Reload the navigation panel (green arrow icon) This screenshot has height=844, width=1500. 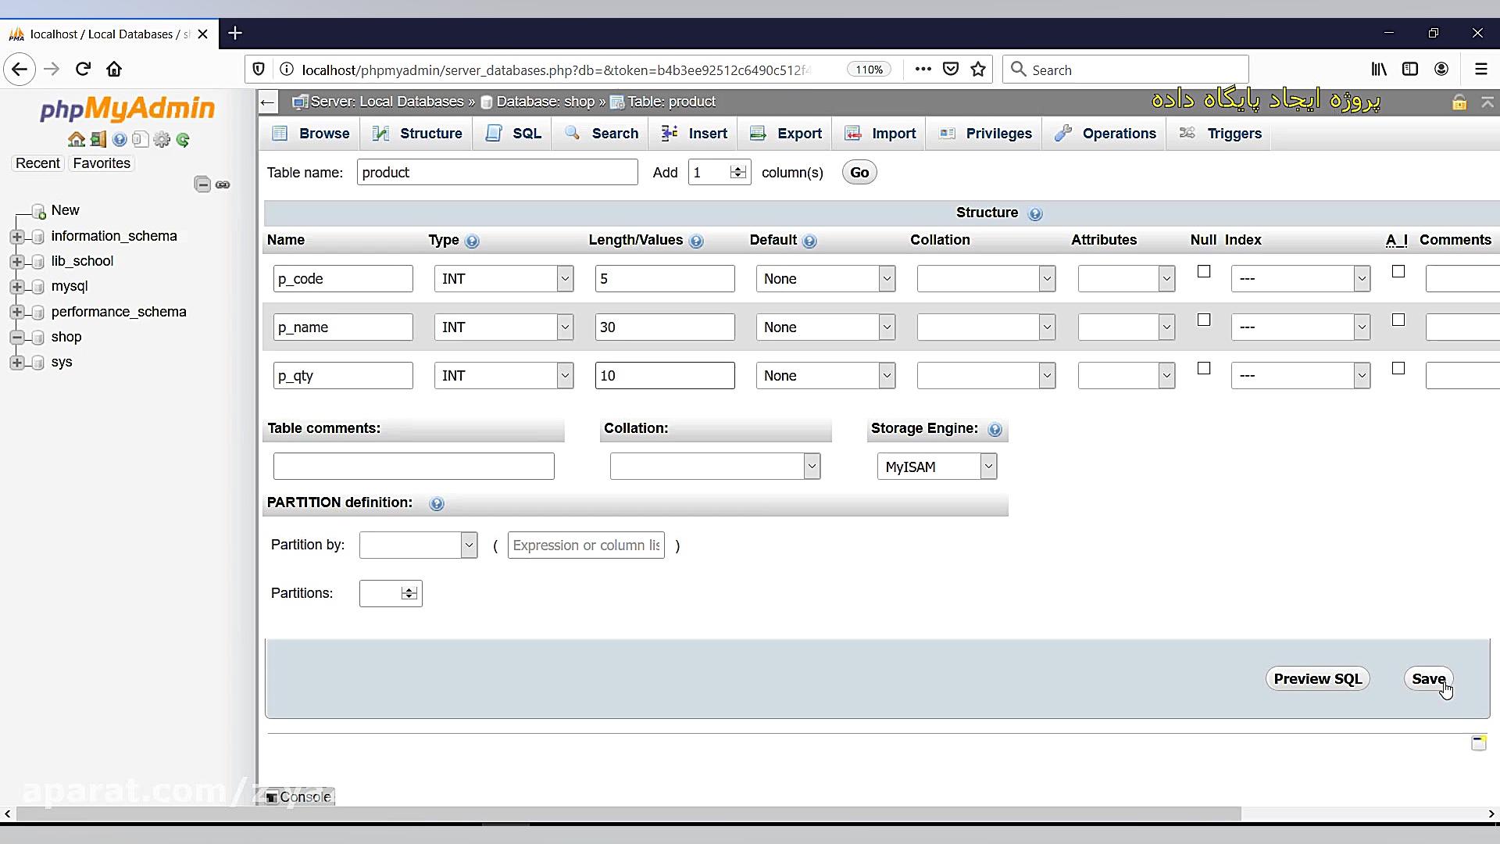(x=183, y=140)
